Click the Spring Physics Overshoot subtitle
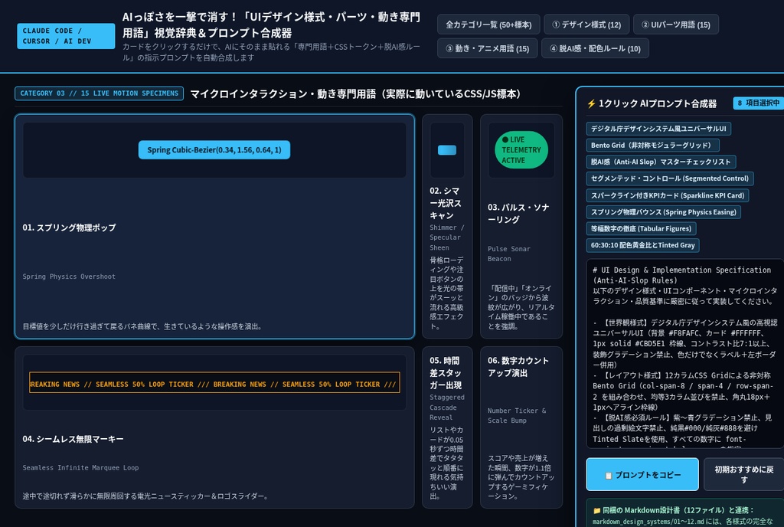The image size is (784, 527). tap(69, 277)
